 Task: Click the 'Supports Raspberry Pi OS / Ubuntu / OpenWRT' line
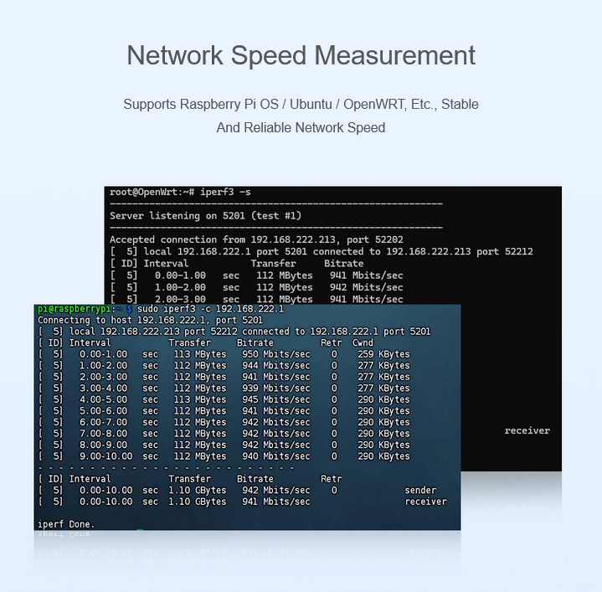[301, 104]
